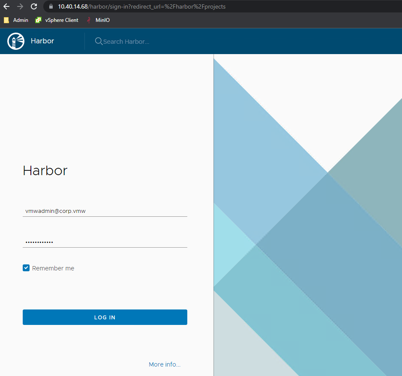Click the browser forward arrow

20,6
